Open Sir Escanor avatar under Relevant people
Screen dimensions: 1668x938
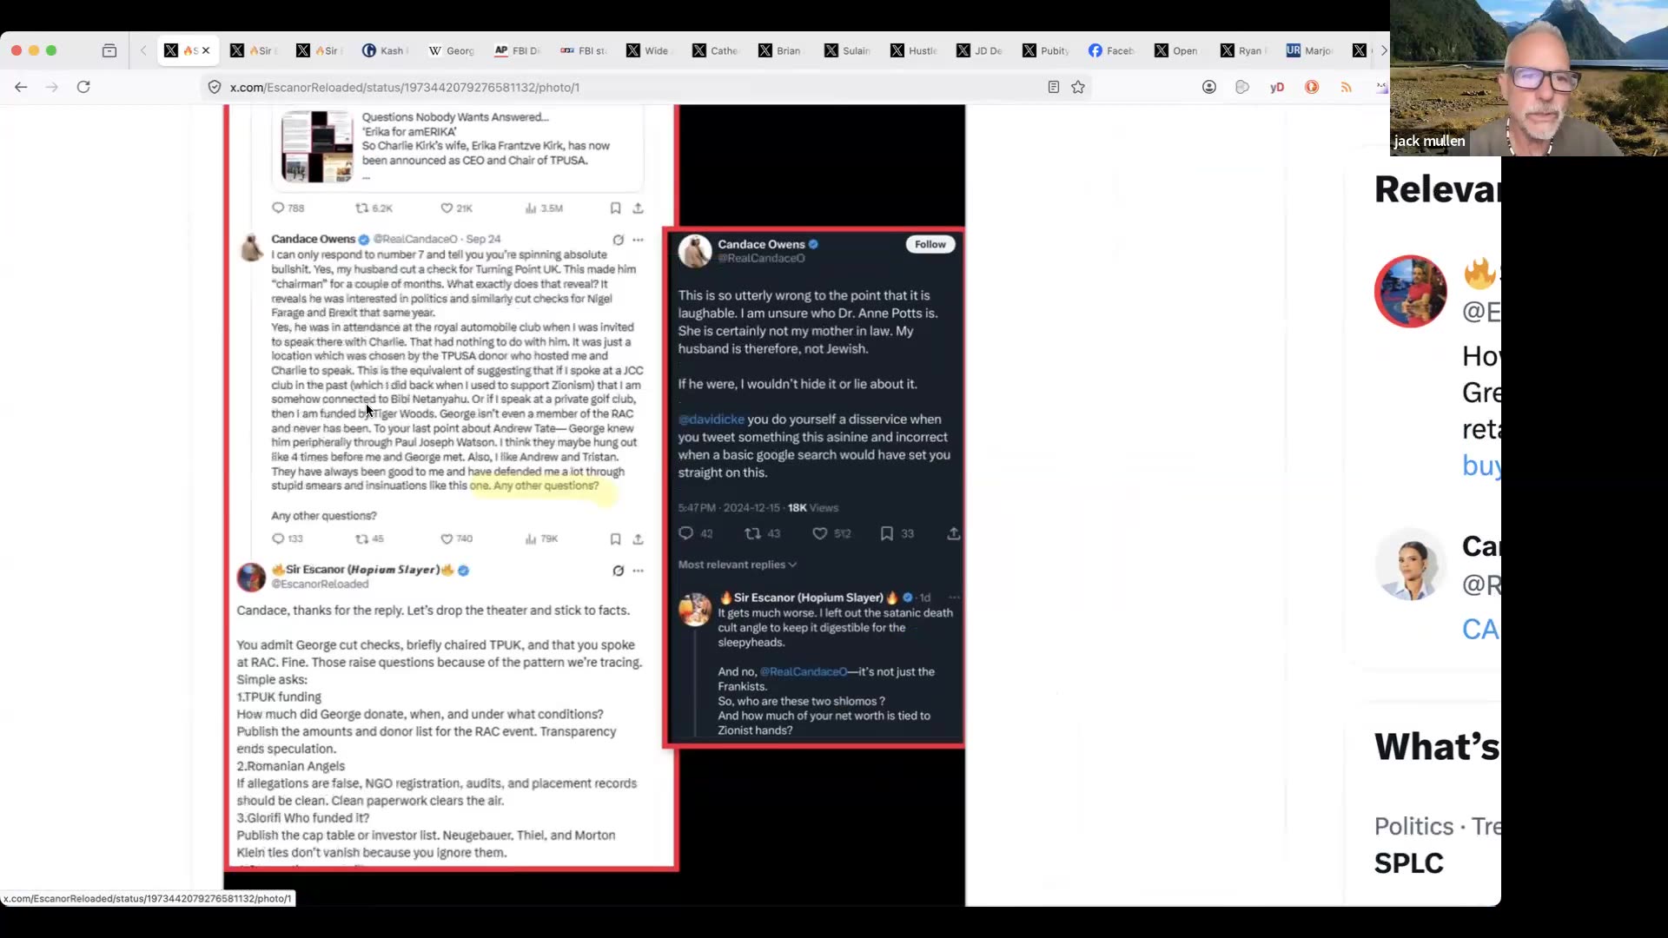[1411, 291]
